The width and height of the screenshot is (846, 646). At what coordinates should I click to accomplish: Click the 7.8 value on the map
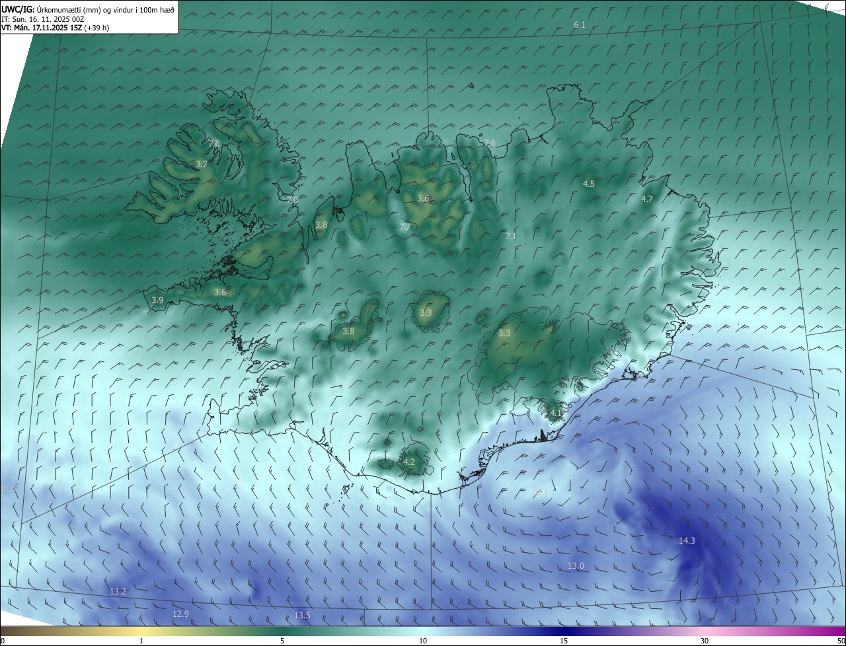490,143
